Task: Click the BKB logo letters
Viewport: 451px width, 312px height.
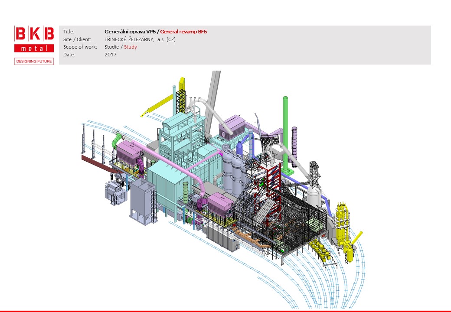Action: click(x=34, y=34)
